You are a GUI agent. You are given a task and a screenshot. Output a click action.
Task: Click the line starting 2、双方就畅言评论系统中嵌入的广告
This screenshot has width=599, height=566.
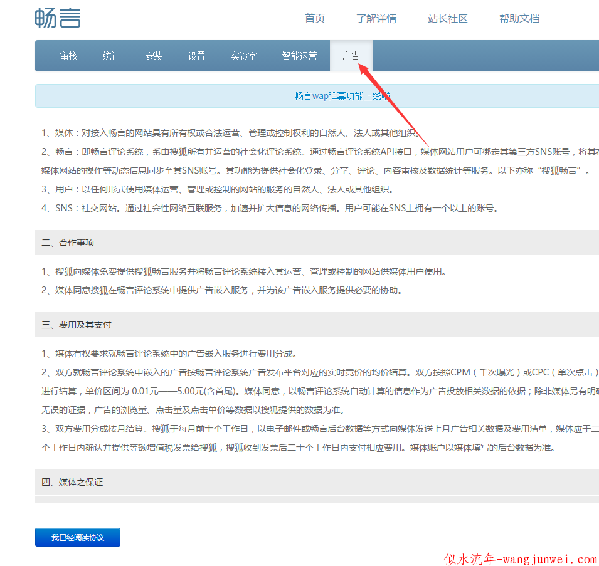click(320, 372)
